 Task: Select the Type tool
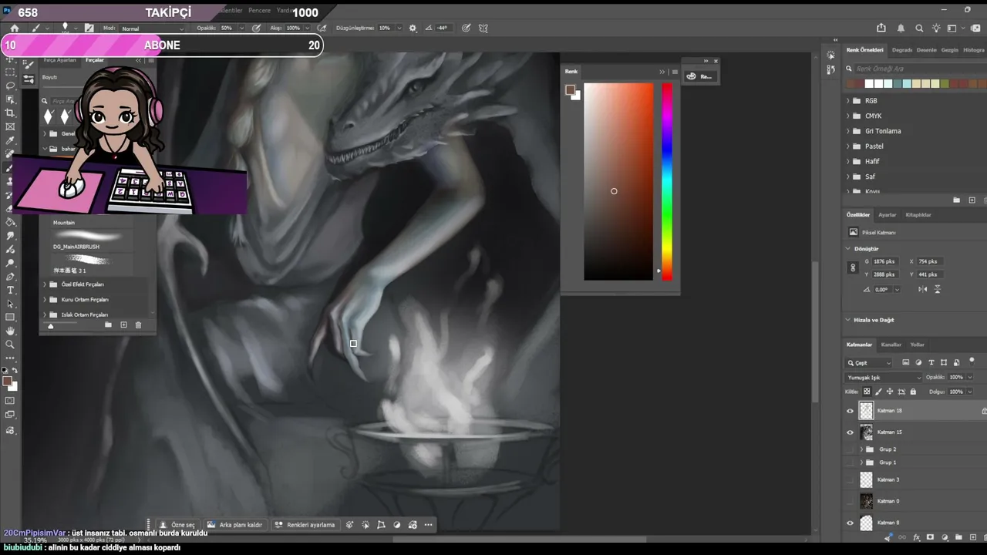[11, 290]
